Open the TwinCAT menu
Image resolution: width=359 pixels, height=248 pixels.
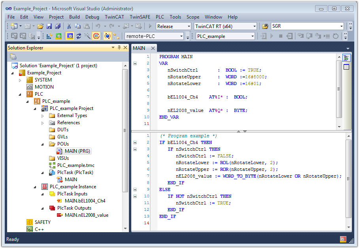point(114,17)
